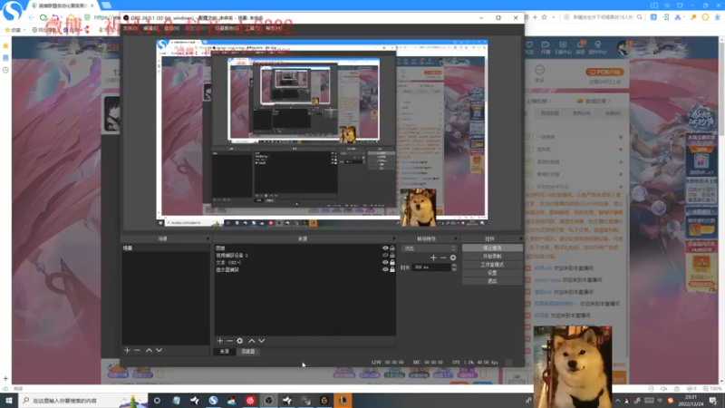Toggle lock on 图像 source
Image resolution: width=725 pixels, height=408 pixels.
coord(392,248)
